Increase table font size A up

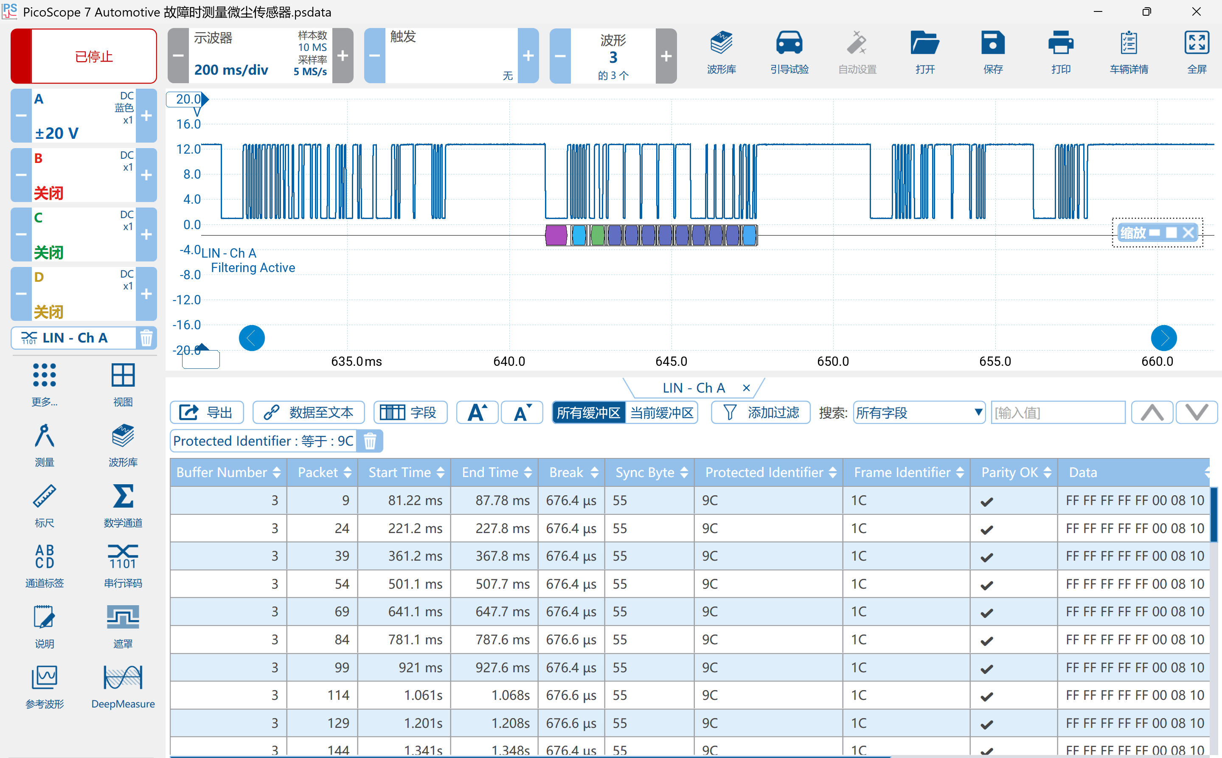pos(477,413)
